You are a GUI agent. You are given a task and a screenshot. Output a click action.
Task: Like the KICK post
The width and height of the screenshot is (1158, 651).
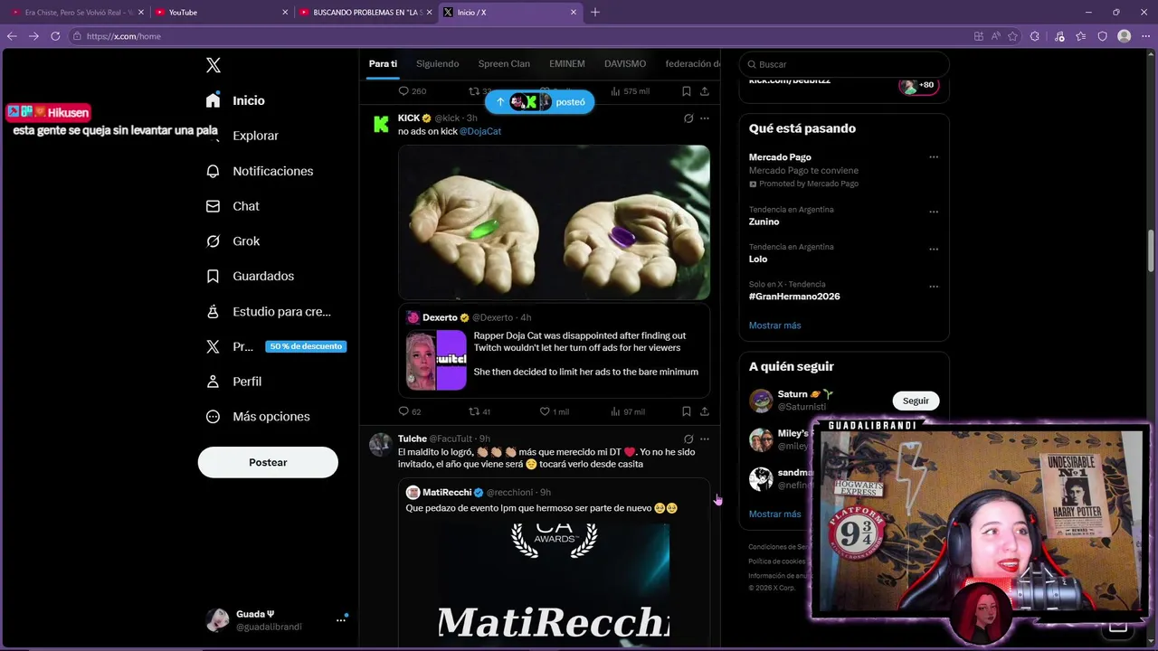click(x=545, y=411)
